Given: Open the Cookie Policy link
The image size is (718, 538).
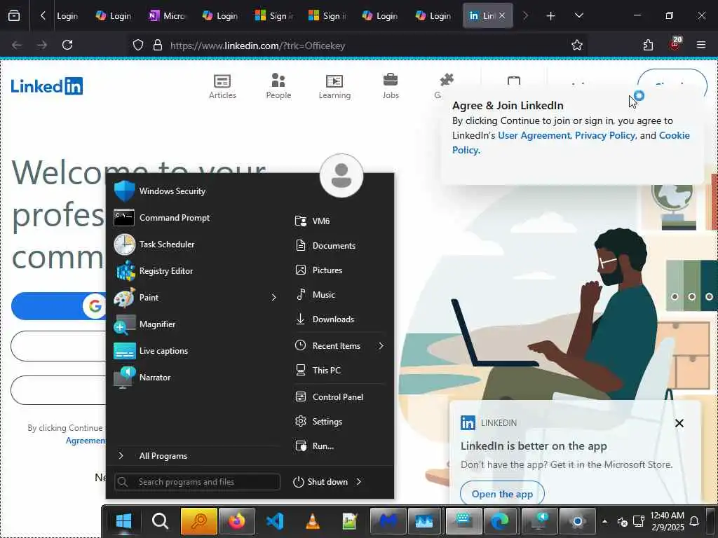Looking at the screenshot, I should click(674, 135).
